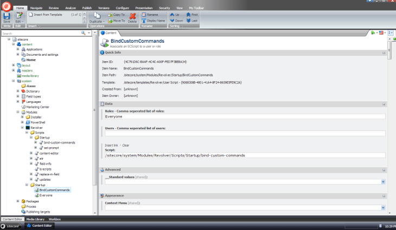
Task: Collapse the sitecore root node
Action: [x=9, y=39]
